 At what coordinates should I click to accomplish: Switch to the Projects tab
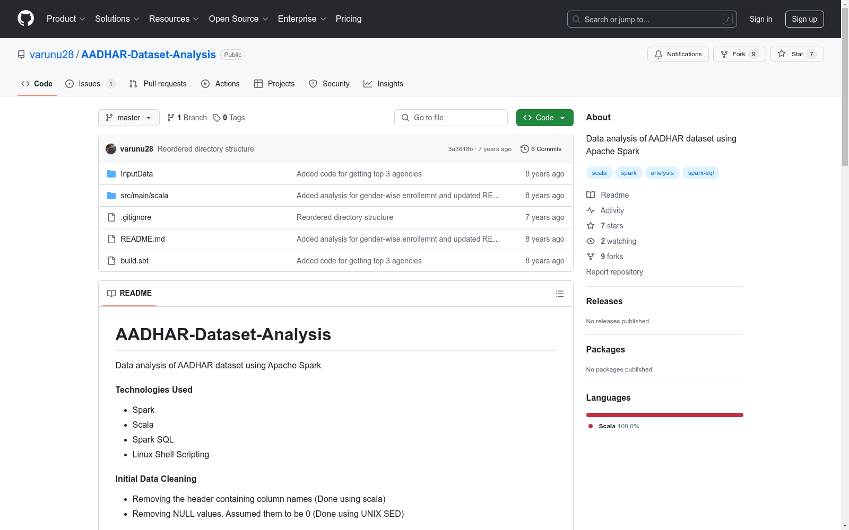click(x=274, y=84)
